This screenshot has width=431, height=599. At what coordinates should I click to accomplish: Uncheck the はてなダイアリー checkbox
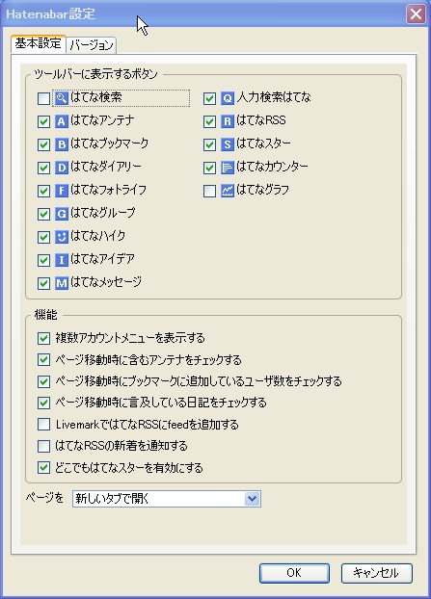(43, 168)
